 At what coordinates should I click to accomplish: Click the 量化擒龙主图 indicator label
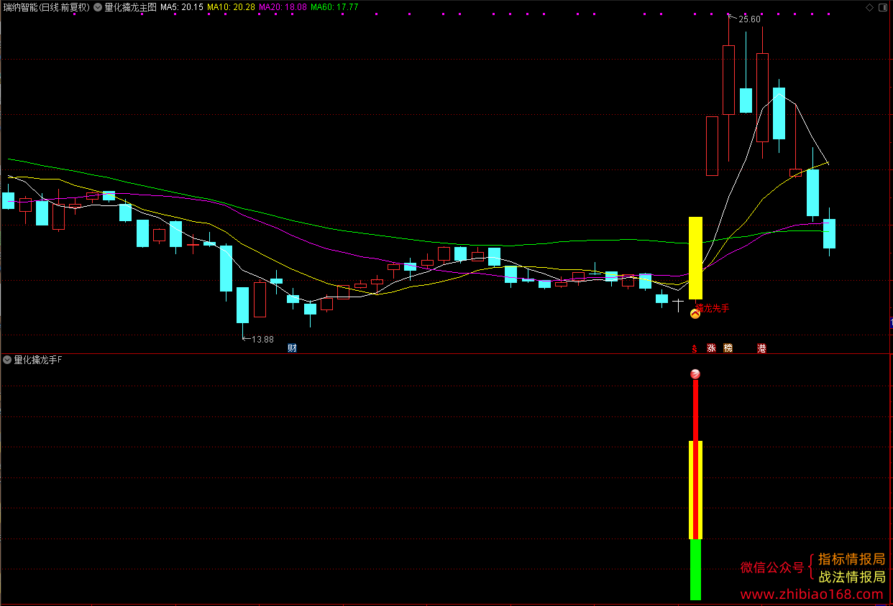tap(130, 7)
